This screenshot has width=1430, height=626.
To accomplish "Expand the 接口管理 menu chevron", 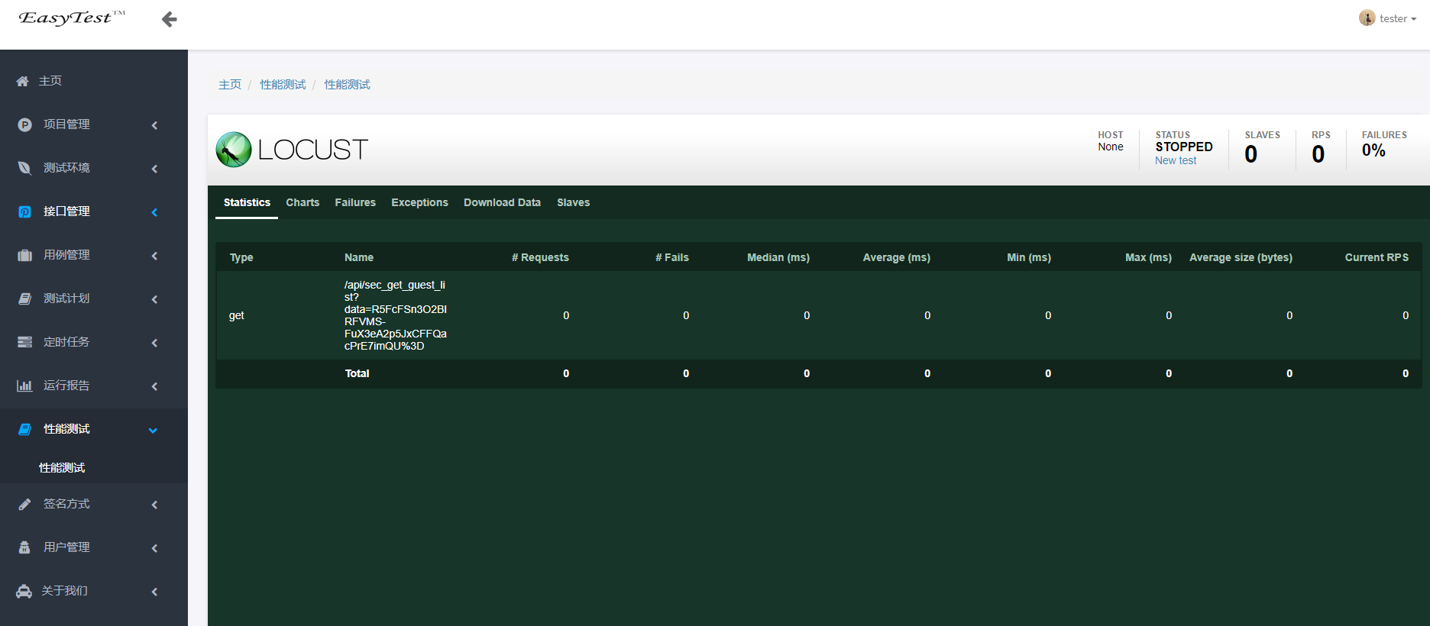I will (154, 212).
